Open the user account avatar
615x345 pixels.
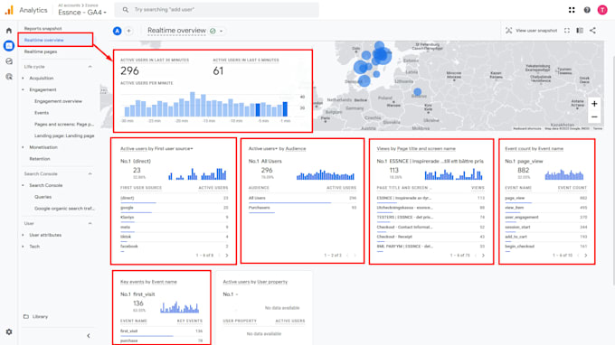coord(602,10)
